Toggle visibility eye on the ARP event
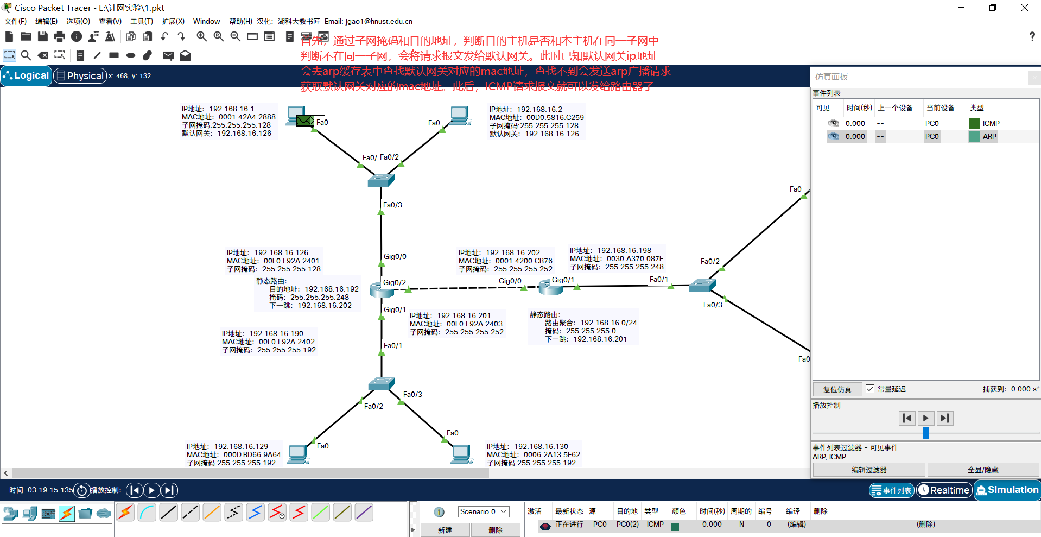This screenshot has width=1041, height=537. pos(834,136)
